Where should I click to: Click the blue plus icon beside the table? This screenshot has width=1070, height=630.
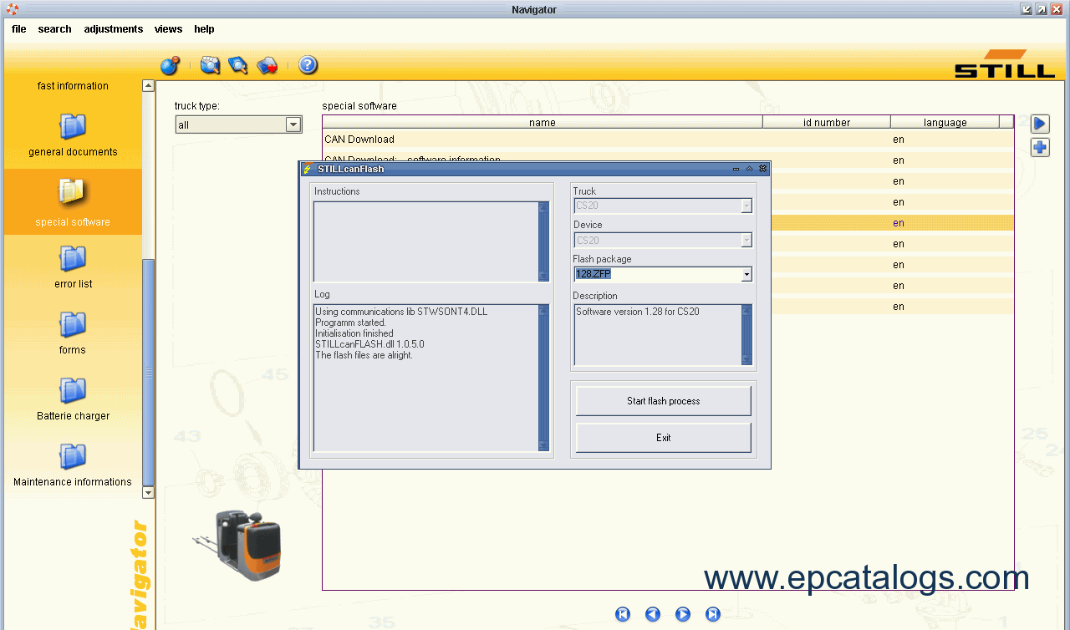pyautogui.click(x=1040, y=148)
